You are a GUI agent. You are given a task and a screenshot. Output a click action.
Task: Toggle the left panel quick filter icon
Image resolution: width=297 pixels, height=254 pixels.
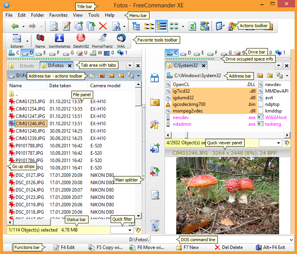pos(137,230)
